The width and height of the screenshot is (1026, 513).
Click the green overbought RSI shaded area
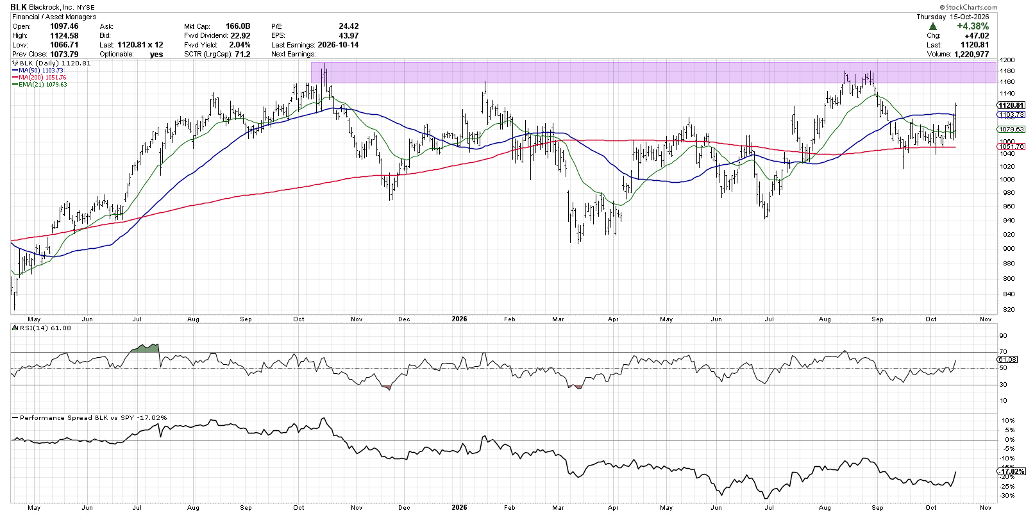point(145,348)
